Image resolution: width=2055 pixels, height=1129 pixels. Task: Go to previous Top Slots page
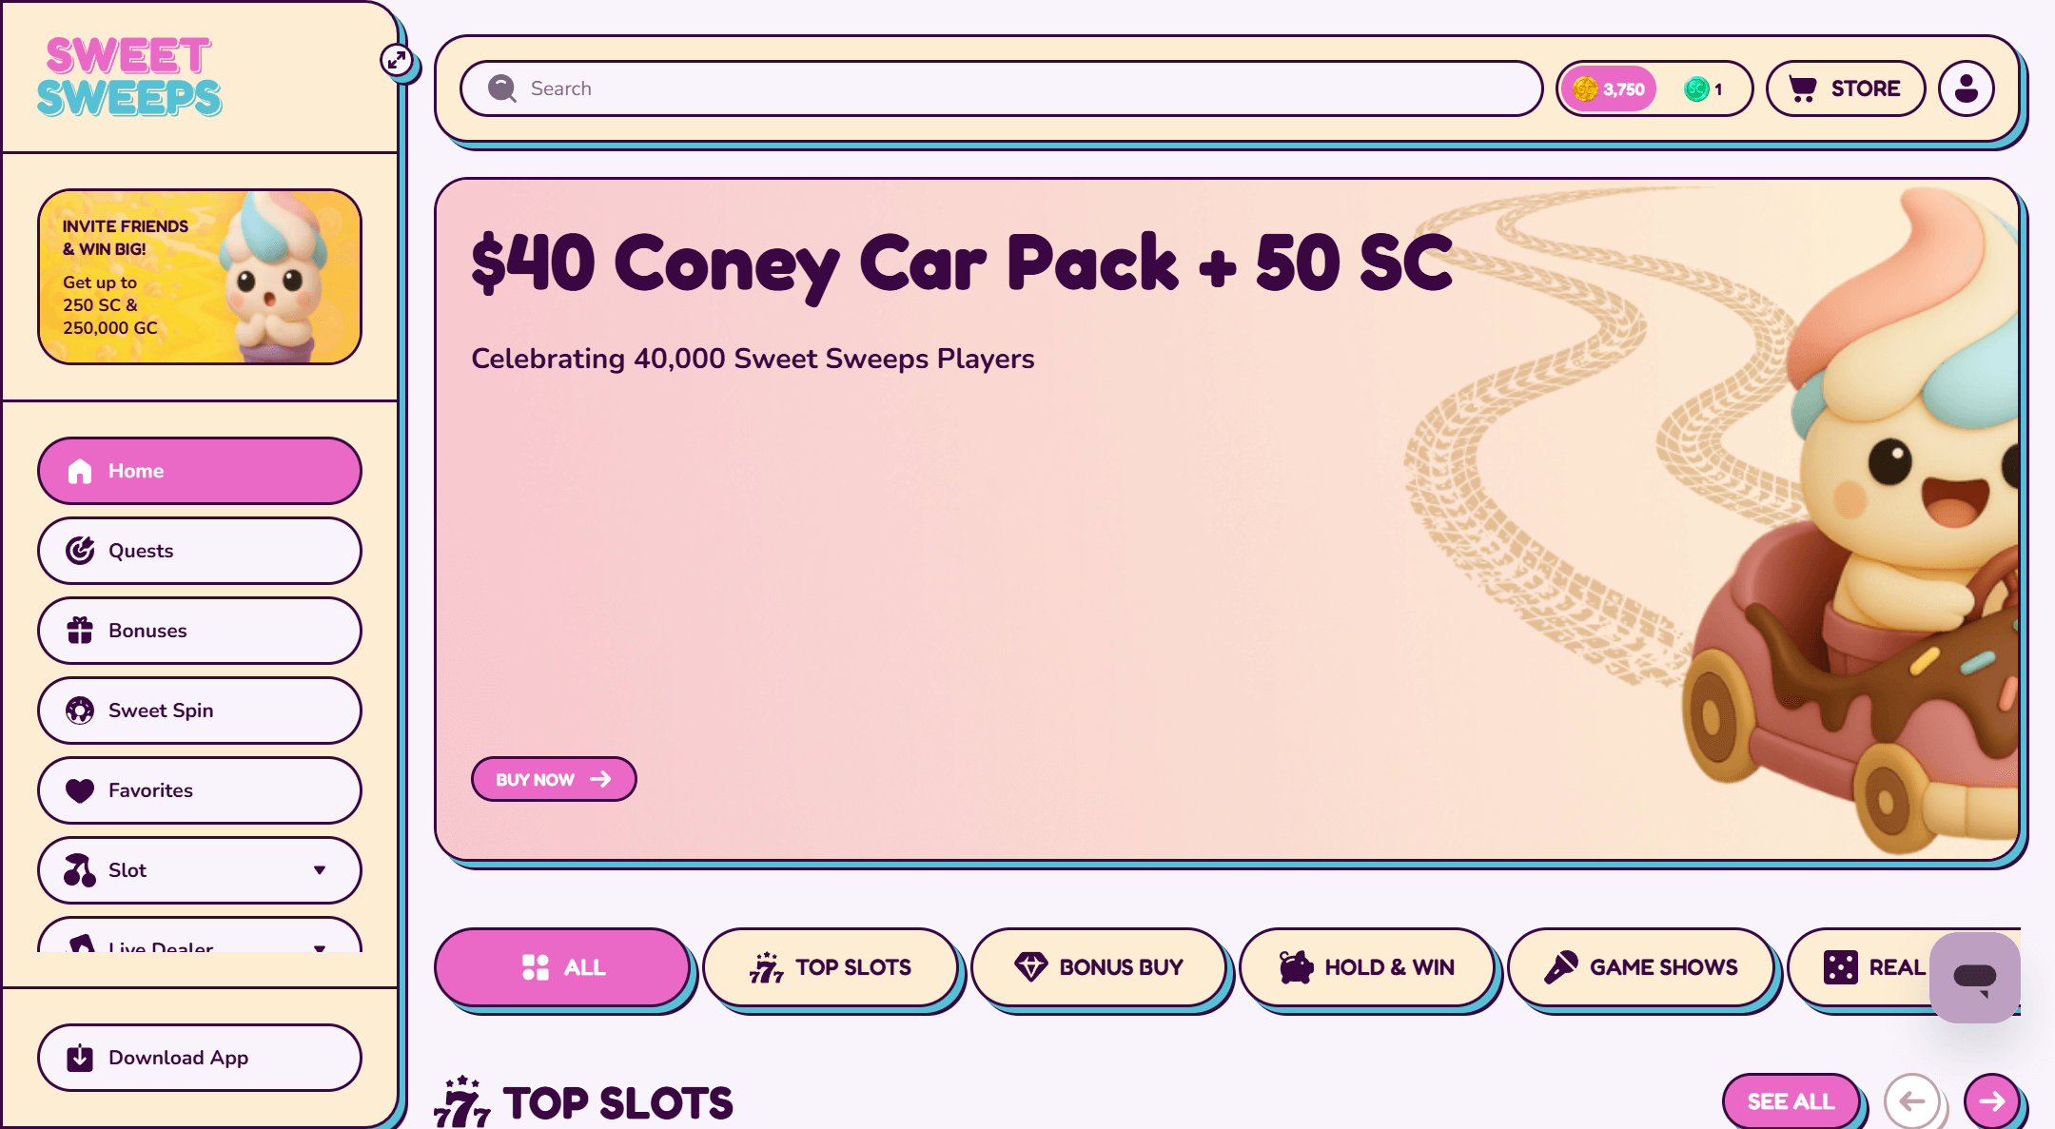pos(1911,1100)
